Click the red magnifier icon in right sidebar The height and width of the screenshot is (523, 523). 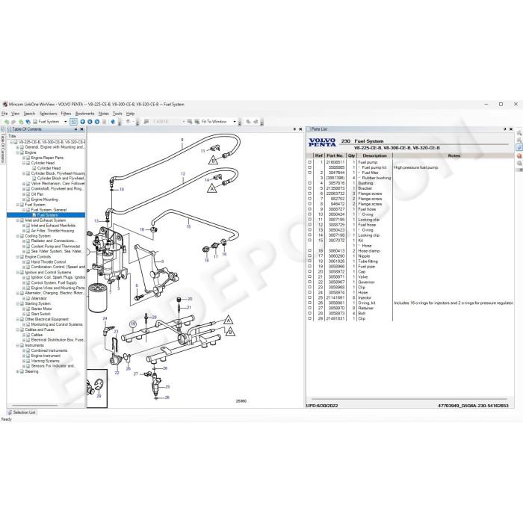pos(519,155)
